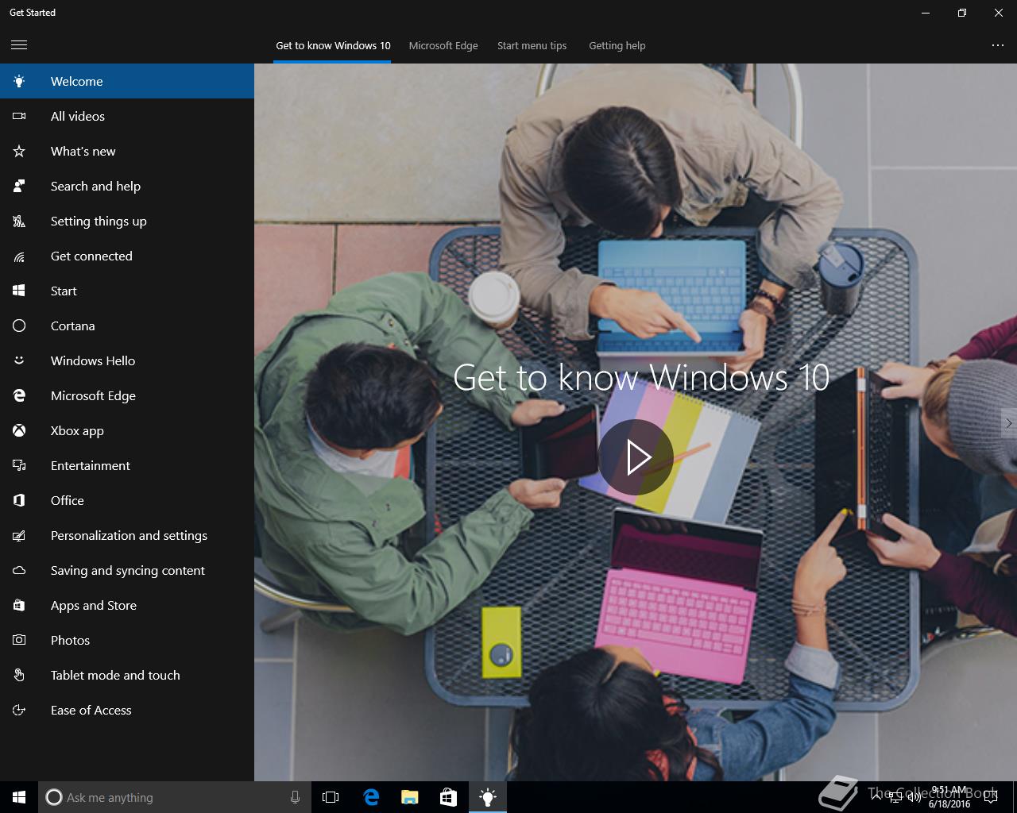Open Saving and syncing content topic

click(127, 570)
